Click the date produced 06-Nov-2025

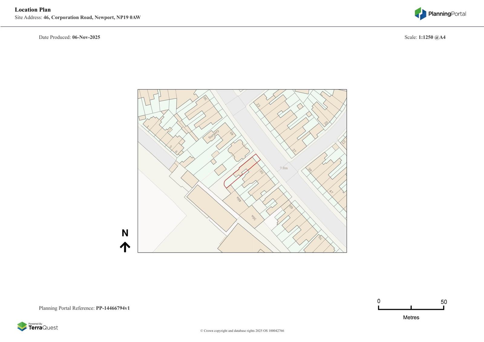(86, 37)
